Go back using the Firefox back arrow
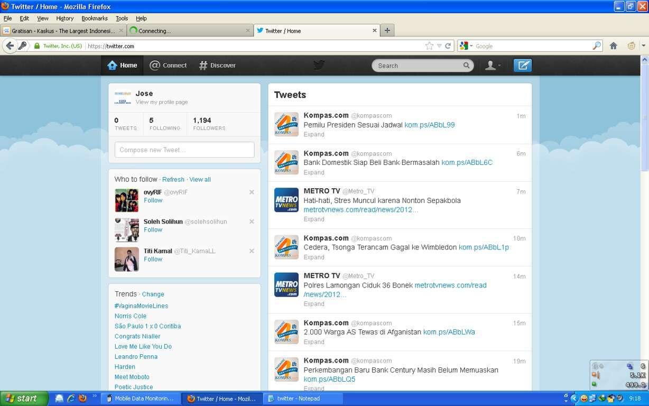The height and width of the screenshot is (406, 649). tap(10, 46)
